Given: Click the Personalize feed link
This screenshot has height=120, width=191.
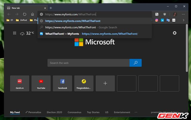Looking at the screenshot, I should pyautogui.click(x=33, y=112).
